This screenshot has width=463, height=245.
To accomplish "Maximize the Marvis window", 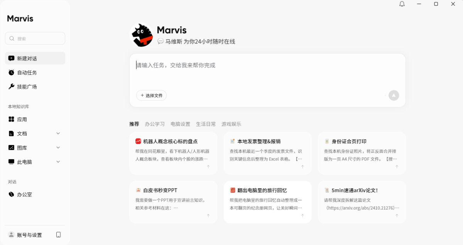I will click(x=436, y=4).
